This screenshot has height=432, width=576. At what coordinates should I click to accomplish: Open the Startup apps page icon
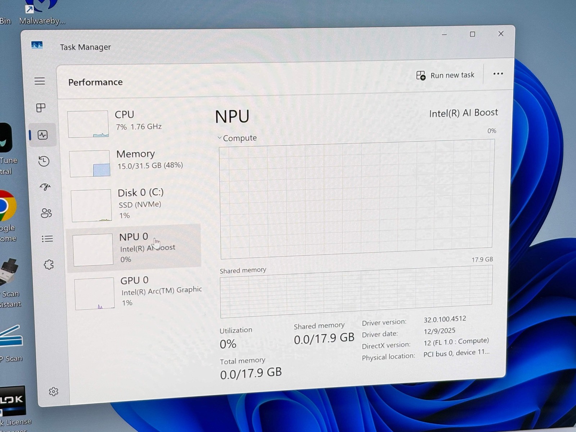45,187
